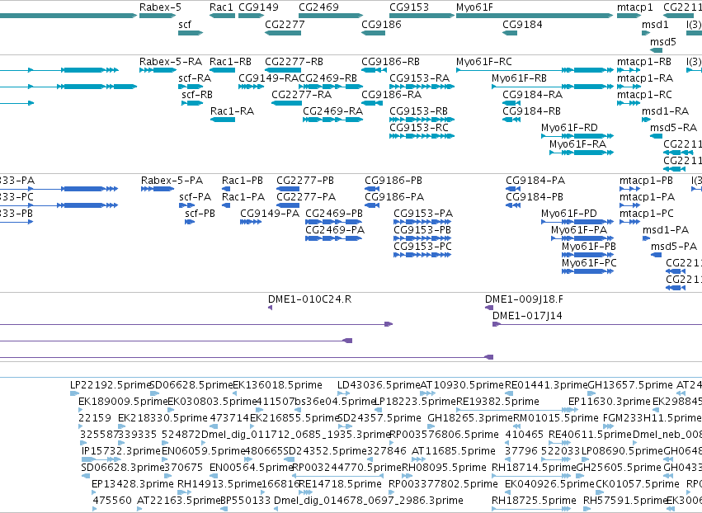Select the mtacp1 gene label

(x=635, y=7)
